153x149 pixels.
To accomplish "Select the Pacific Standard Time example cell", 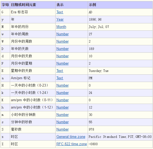I will [x=120, y=137].
